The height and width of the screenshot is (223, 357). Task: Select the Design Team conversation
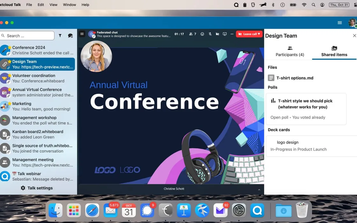[37, 64]
